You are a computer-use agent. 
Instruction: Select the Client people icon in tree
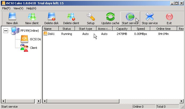(x=24, y=48)
